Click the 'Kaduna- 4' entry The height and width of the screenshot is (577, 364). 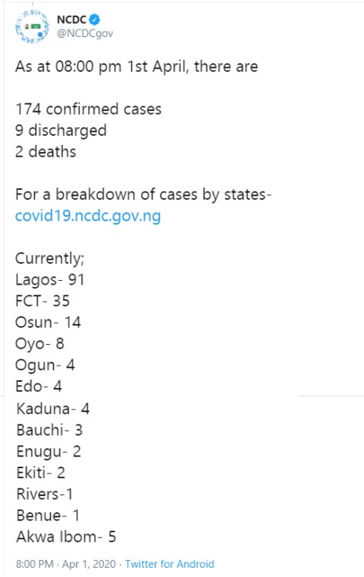pos(53,409)
